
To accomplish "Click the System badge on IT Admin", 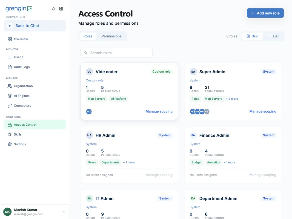I will coord(165,198).
